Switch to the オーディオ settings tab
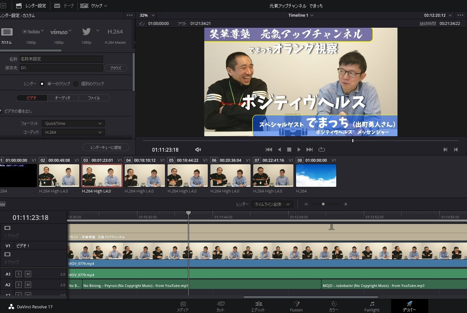Viewport: 467px width, 313px height. 62,98
